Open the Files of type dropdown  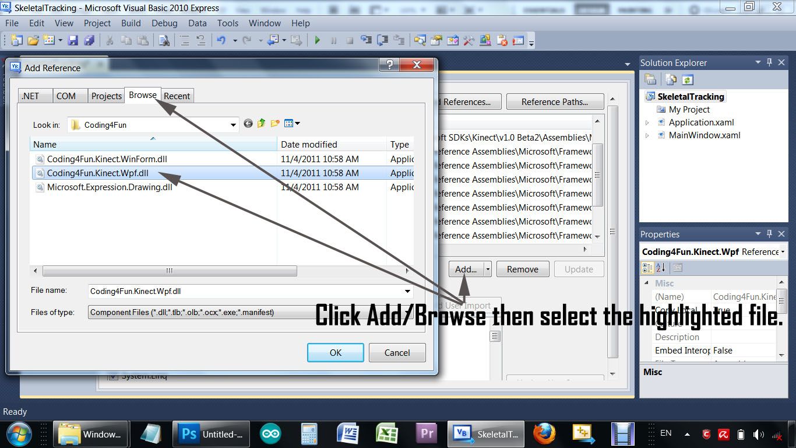pos(406,312)
